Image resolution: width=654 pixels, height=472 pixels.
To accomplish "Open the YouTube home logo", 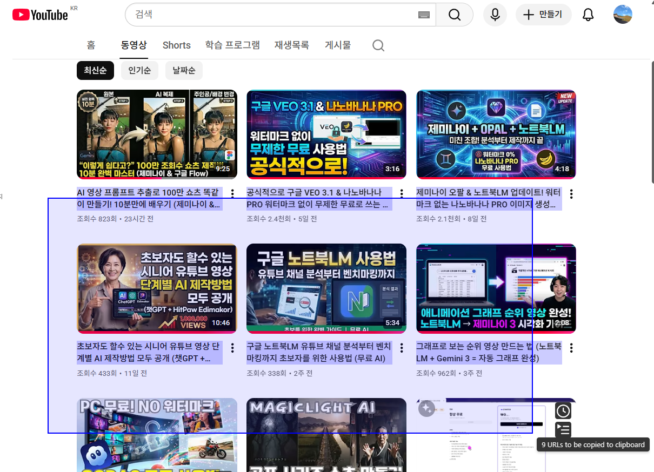I will (x=41, y=15).
